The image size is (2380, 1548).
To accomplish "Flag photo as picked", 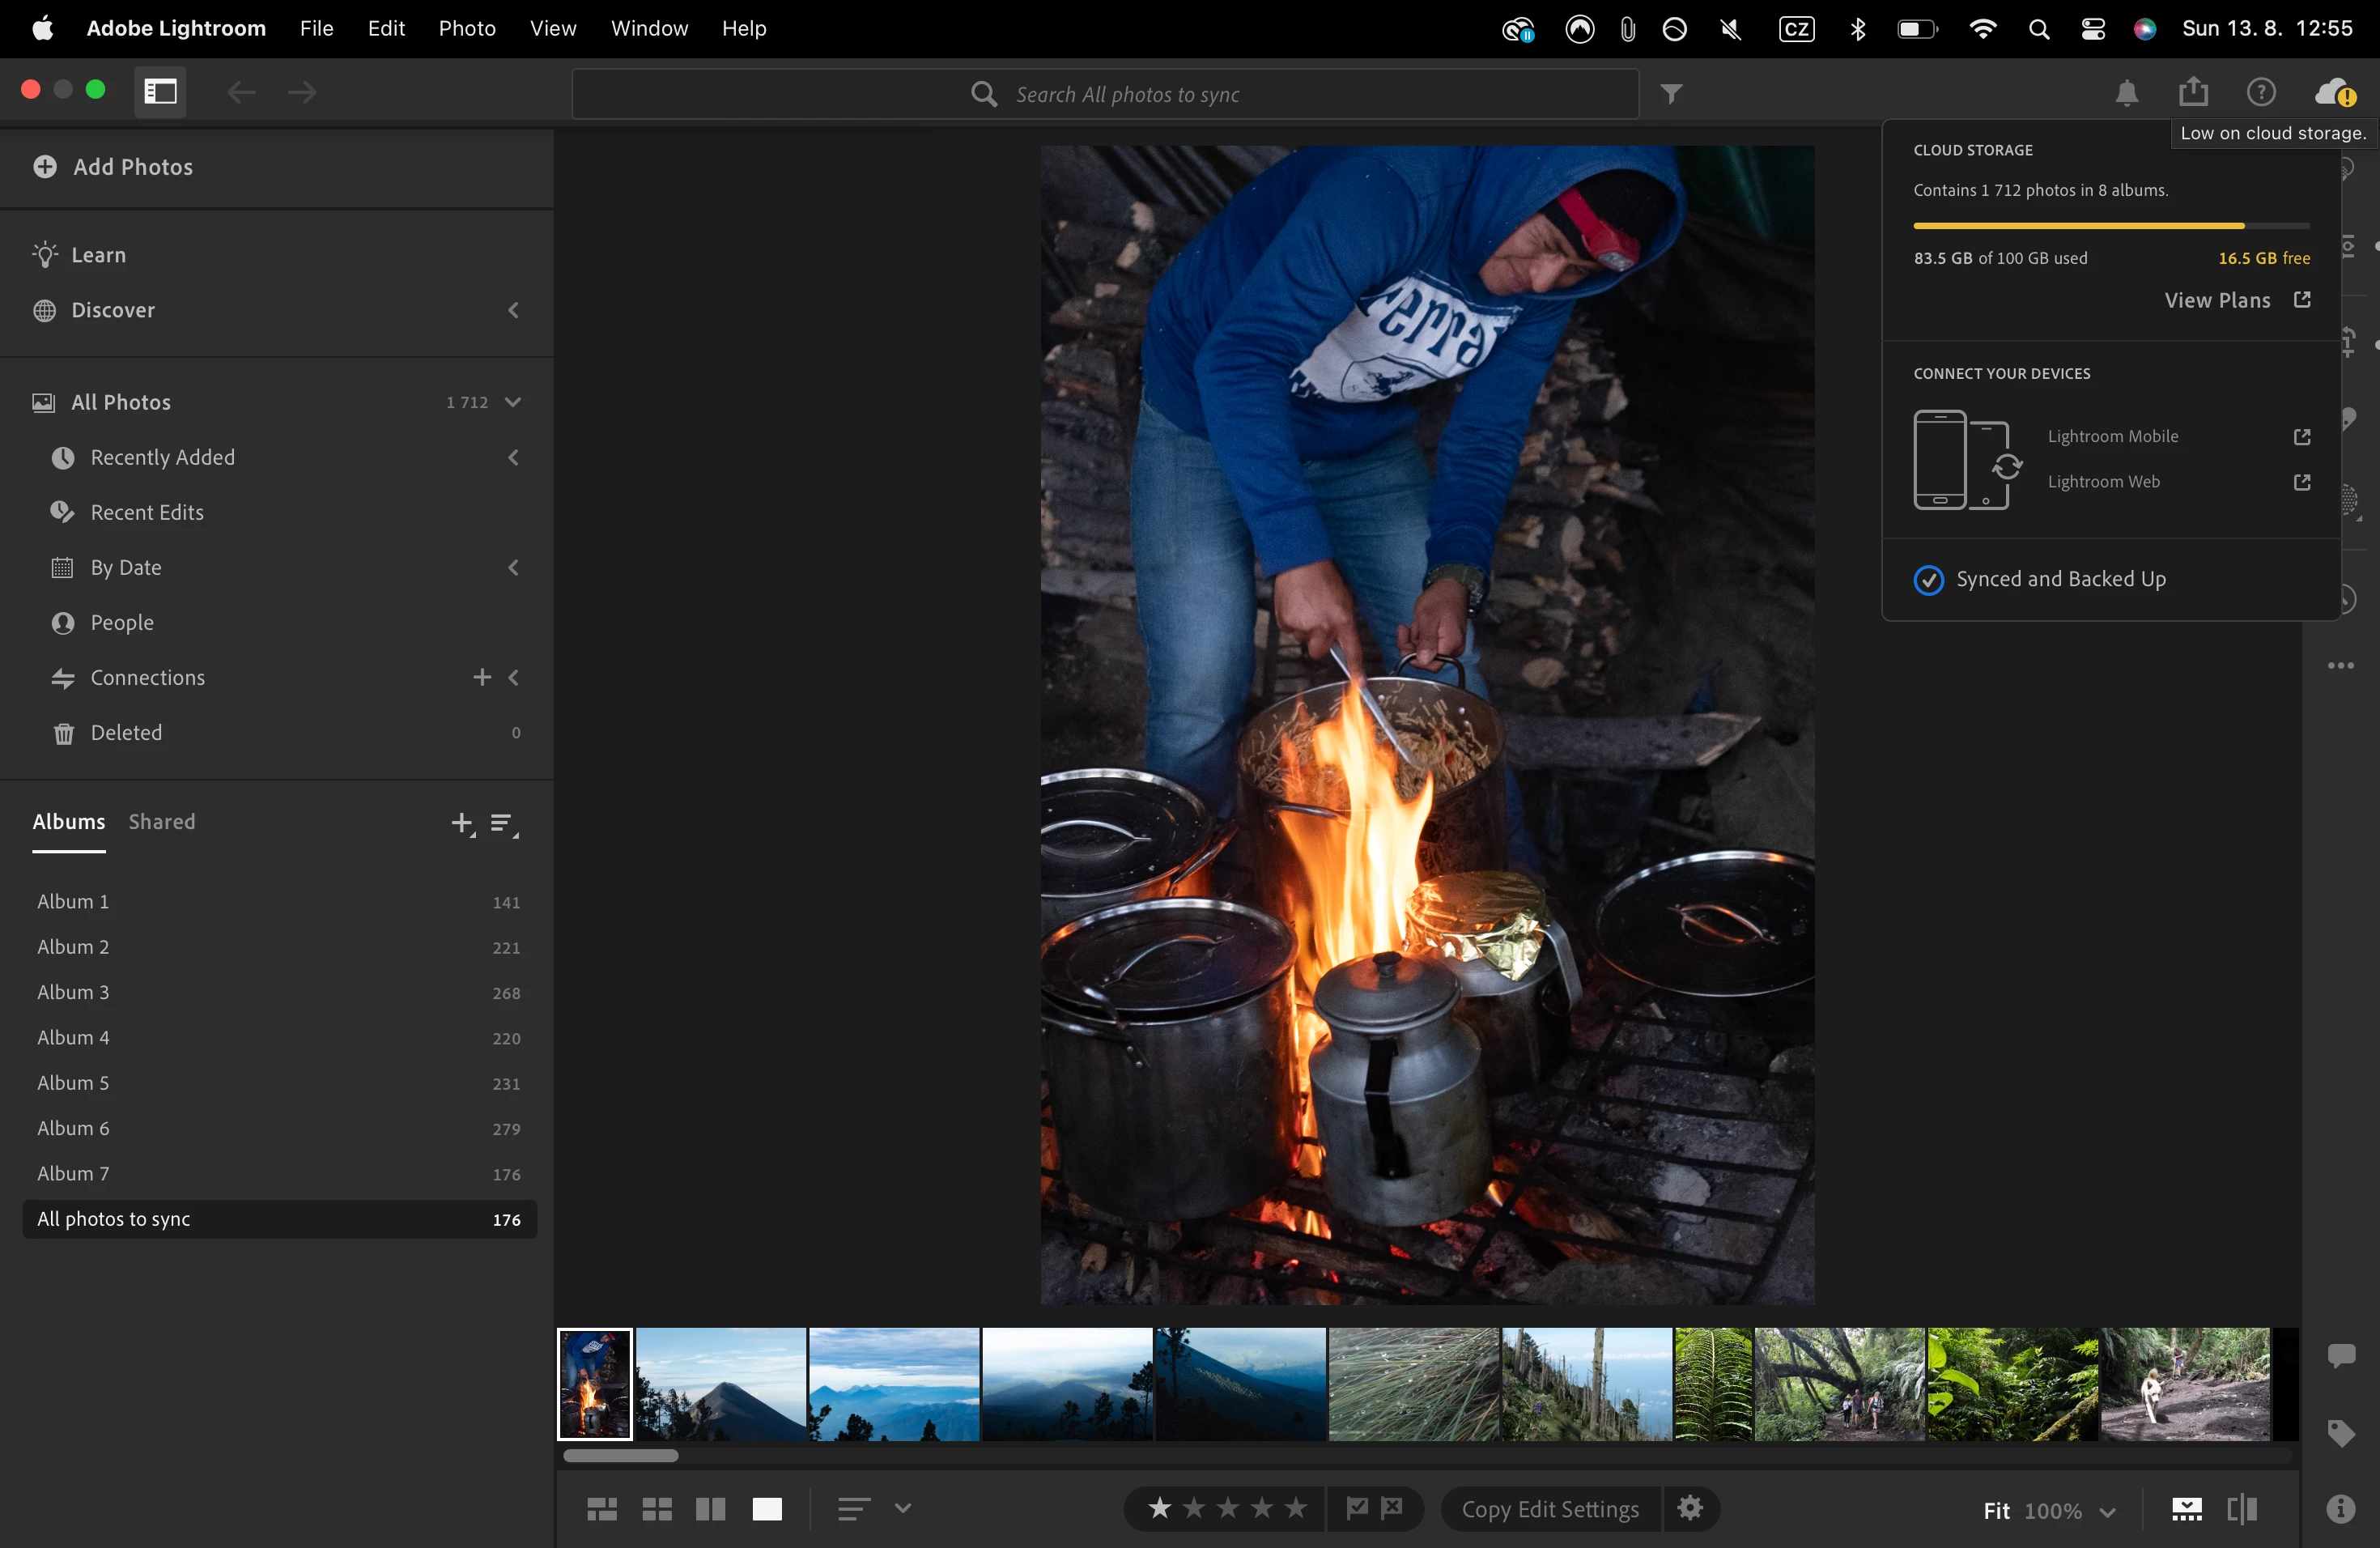I will tap(1357, 1507).
